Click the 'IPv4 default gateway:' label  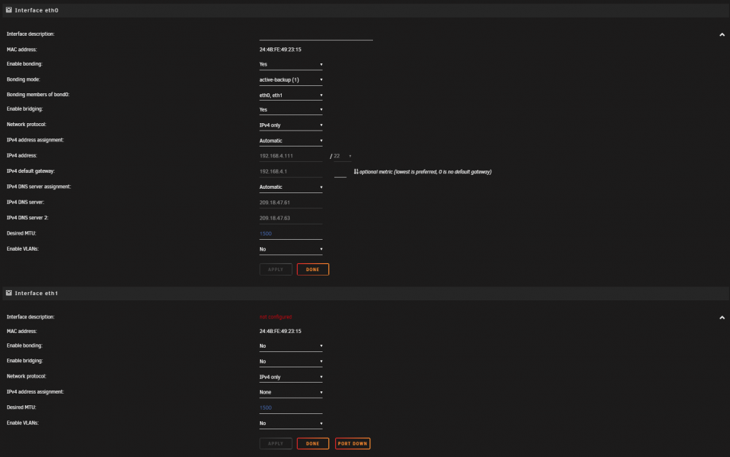tap(31, 171)
